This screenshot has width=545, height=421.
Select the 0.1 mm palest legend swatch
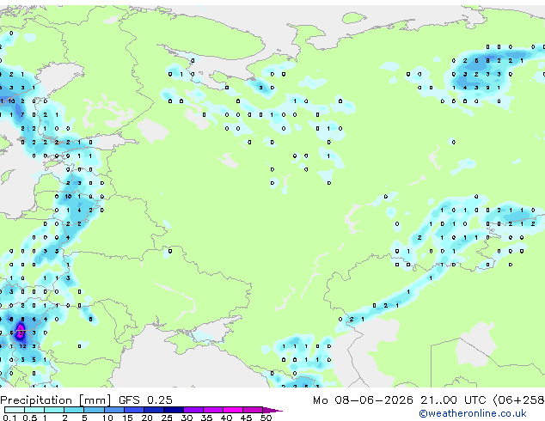[15, 410]
